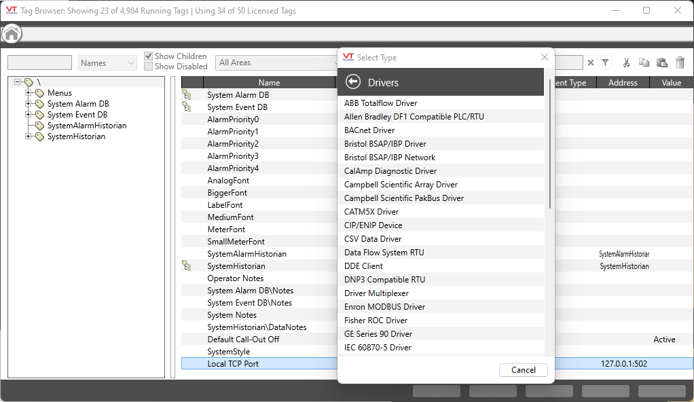Click the Copy icon in the toolbar
The image size is (694, 402).
point(644,62)
